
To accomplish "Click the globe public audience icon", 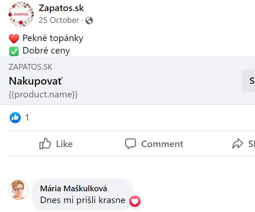I will [x=89, y=20].
